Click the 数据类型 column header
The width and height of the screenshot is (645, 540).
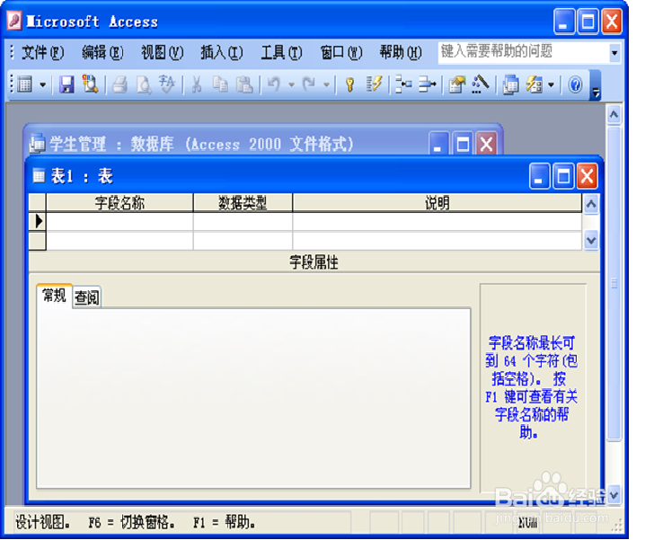(x=243, y=203)
